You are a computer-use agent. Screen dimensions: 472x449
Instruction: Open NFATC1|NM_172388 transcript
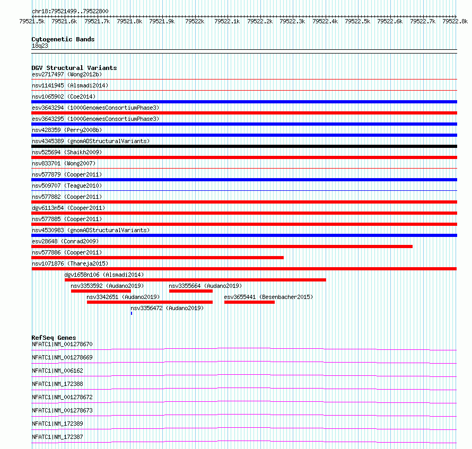tap(57, 384)
